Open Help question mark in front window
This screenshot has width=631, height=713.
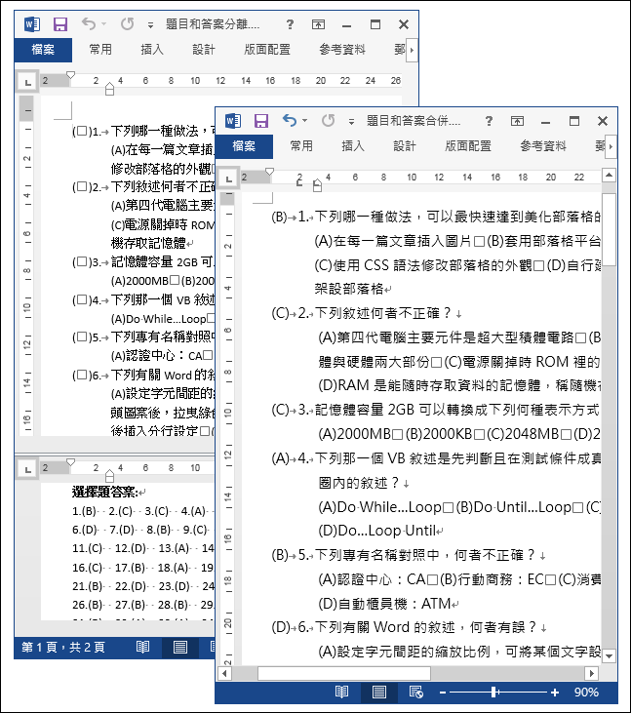(x=489, y=121)
